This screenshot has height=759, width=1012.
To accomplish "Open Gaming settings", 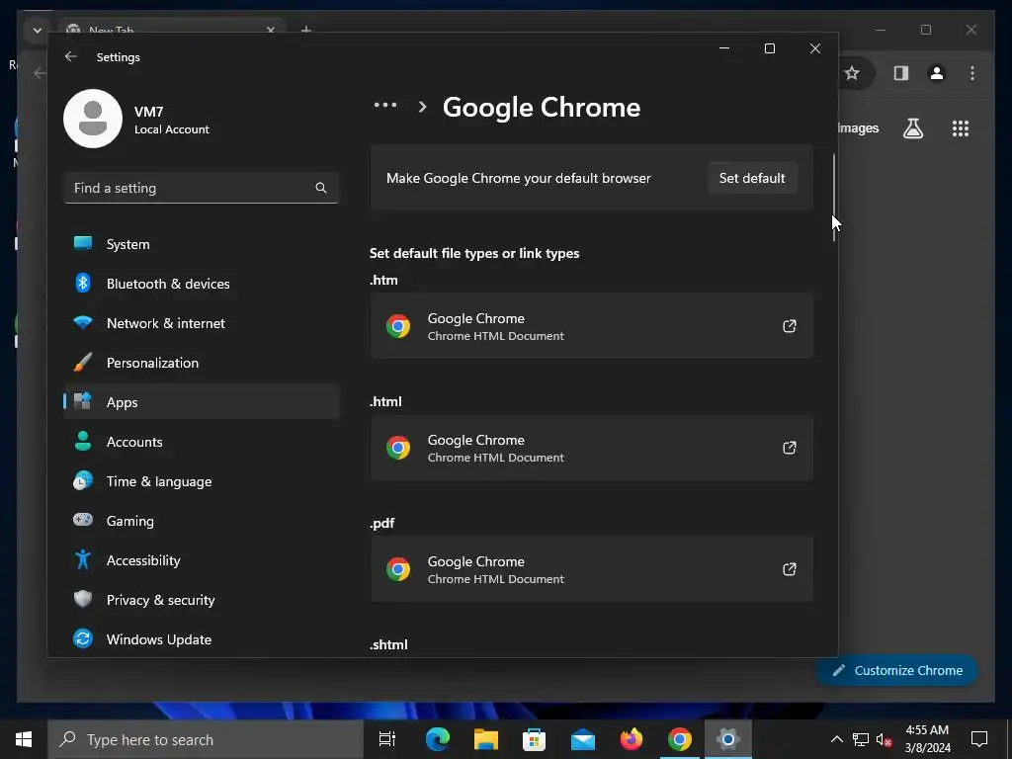I will pyautogui.click(x=202, y=521).
